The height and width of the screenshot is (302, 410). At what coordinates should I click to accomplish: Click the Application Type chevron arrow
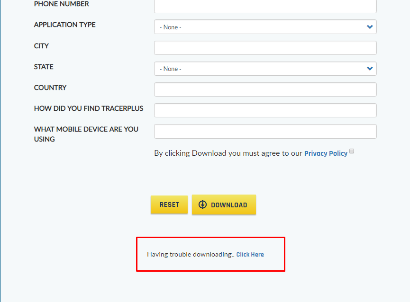point(369,27)
